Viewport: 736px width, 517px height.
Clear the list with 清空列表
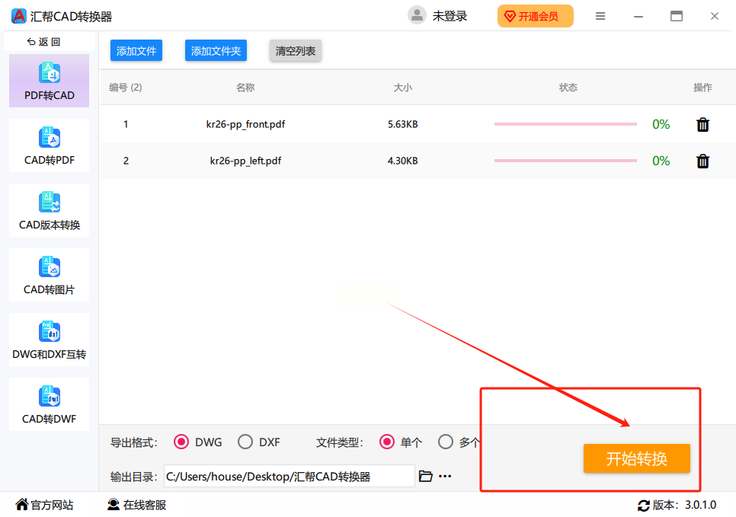tap(296, 51)
